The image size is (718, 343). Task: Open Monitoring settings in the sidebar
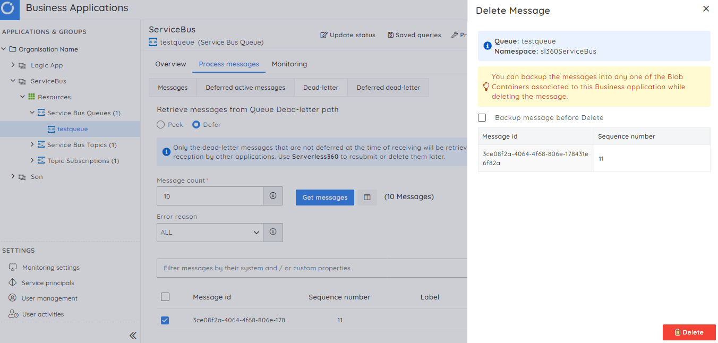tap(50, 268)
